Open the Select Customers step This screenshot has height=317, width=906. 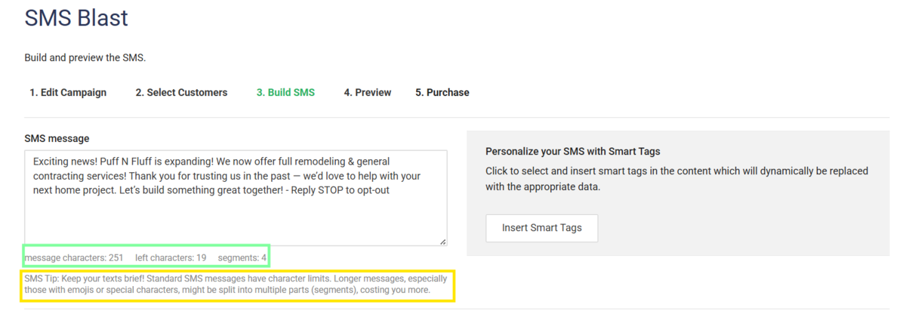pos(181,92)
